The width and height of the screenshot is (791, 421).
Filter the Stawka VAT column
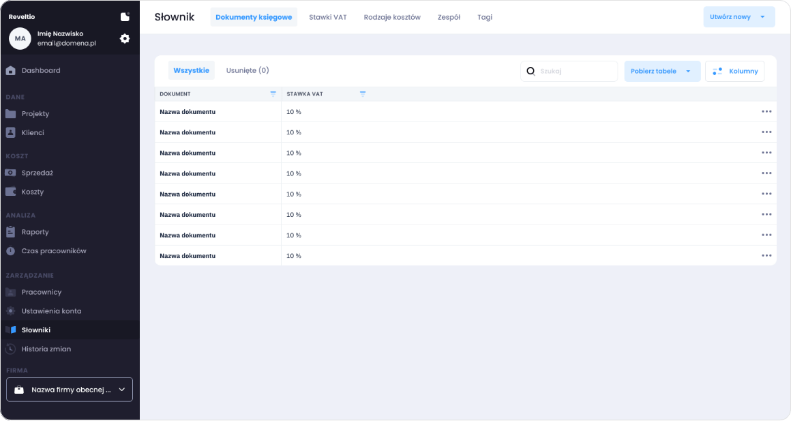(x=363, y=94)
